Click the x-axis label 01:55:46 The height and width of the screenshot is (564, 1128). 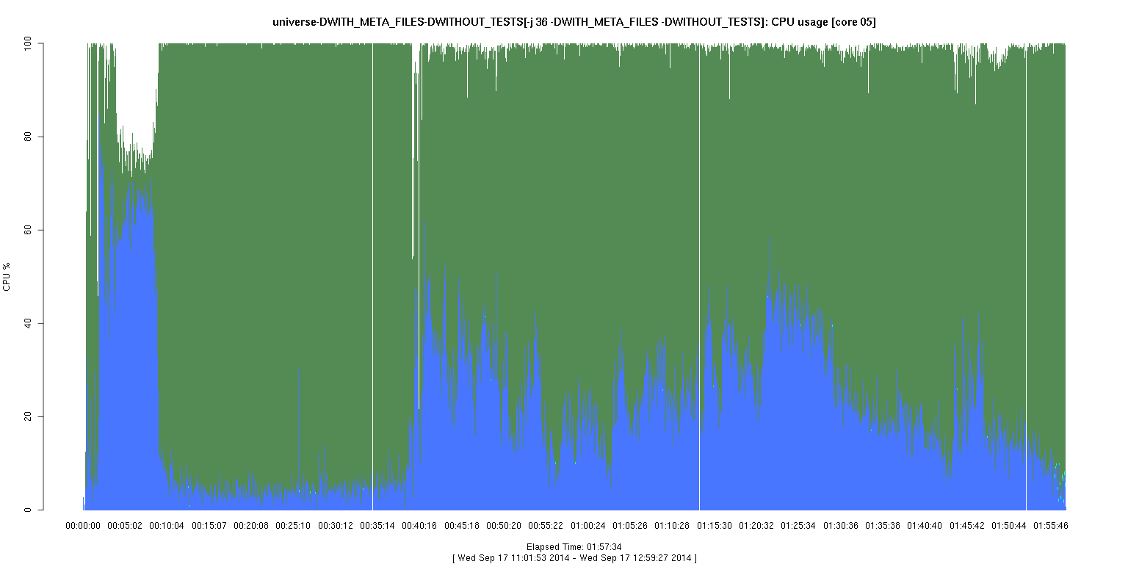click(x=1051, y=526)
